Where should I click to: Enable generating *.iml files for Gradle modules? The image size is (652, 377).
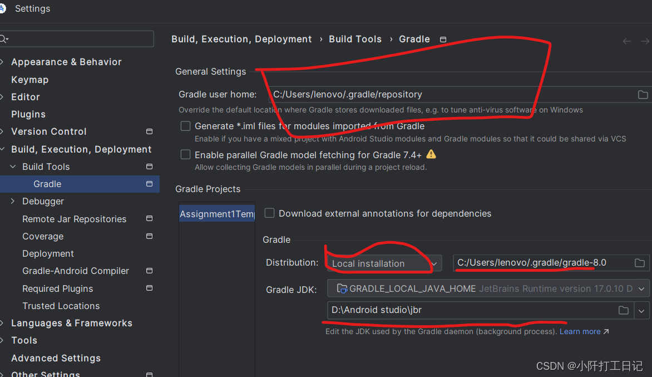pos(185,126)
